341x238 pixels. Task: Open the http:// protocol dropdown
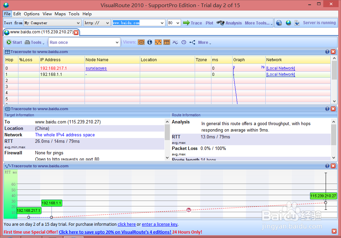coord(107,23)
